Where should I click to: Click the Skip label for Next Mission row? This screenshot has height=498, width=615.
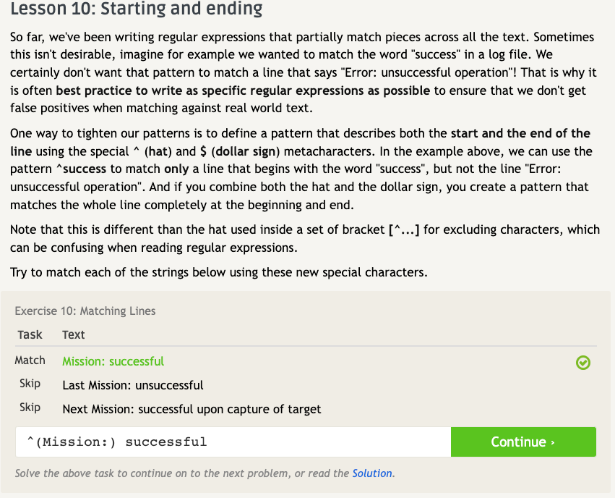[30, 408]
